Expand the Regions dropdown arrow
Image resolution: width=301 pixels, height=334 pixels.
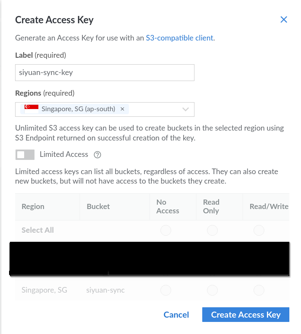186,109
